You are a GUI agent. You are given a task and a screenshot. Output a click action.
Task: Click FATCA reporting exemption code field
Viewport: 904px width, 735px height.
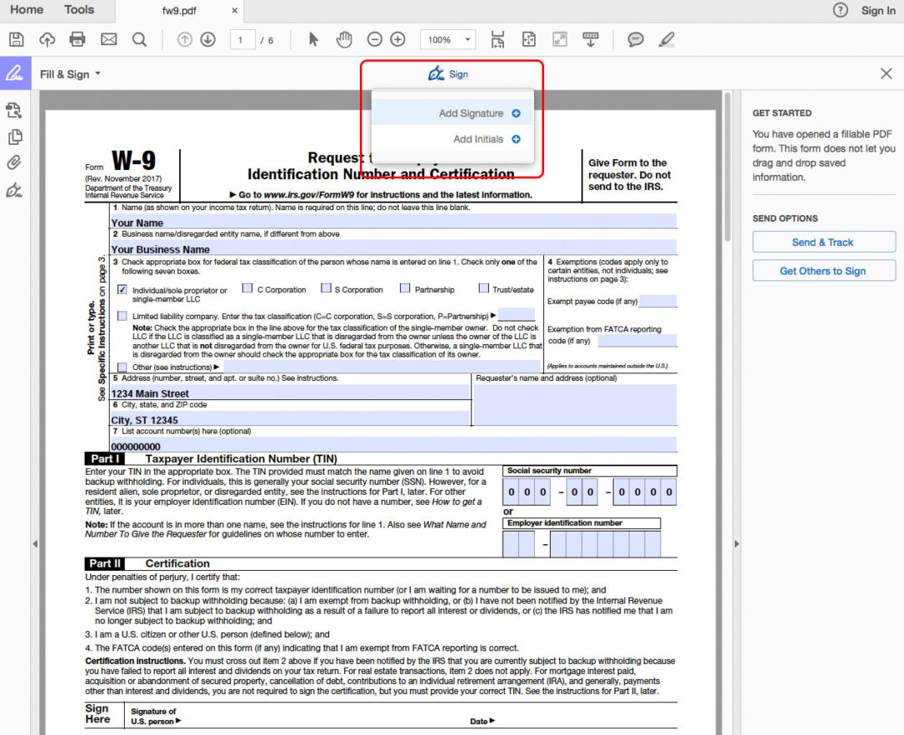[x=637, y=340]
